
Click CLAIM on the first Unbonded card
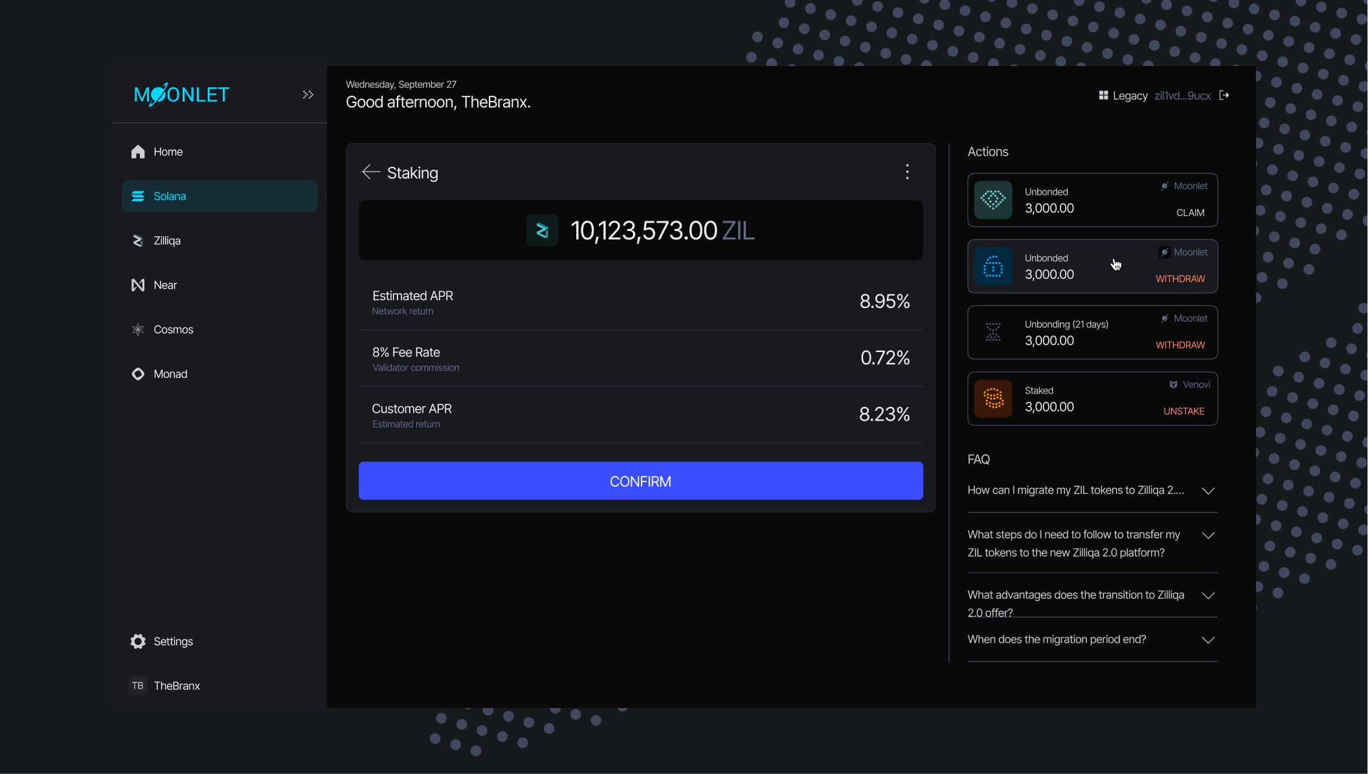[x=1190, y=213]
